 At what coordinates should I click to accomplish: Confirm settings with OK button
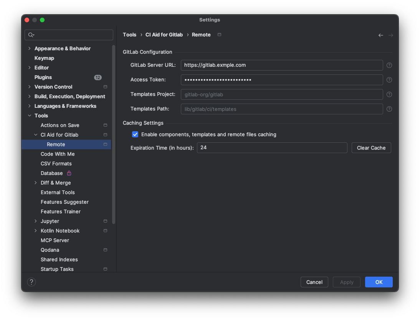[x=379, y=282]
